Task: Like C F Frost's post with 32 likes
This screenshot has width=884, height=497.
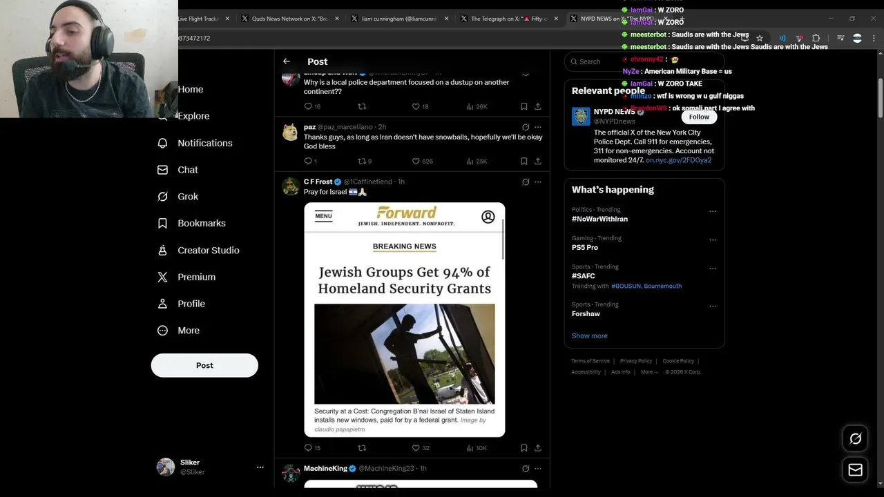Action: click(x=416, y=448)
